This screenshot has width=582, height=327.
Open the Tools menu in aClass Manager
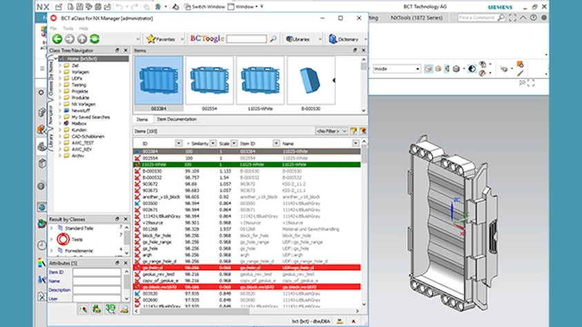[68, 28]
